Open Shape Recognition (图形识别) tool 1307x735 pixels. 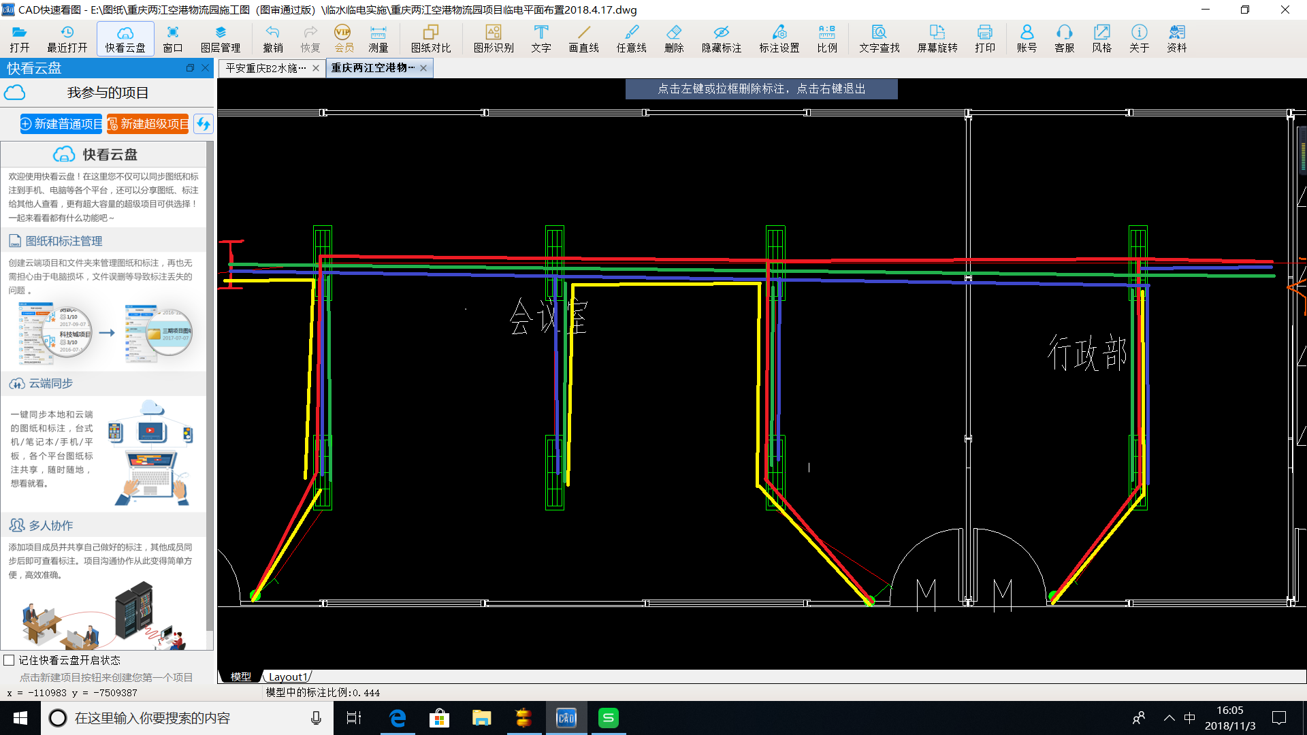(494, 39)
